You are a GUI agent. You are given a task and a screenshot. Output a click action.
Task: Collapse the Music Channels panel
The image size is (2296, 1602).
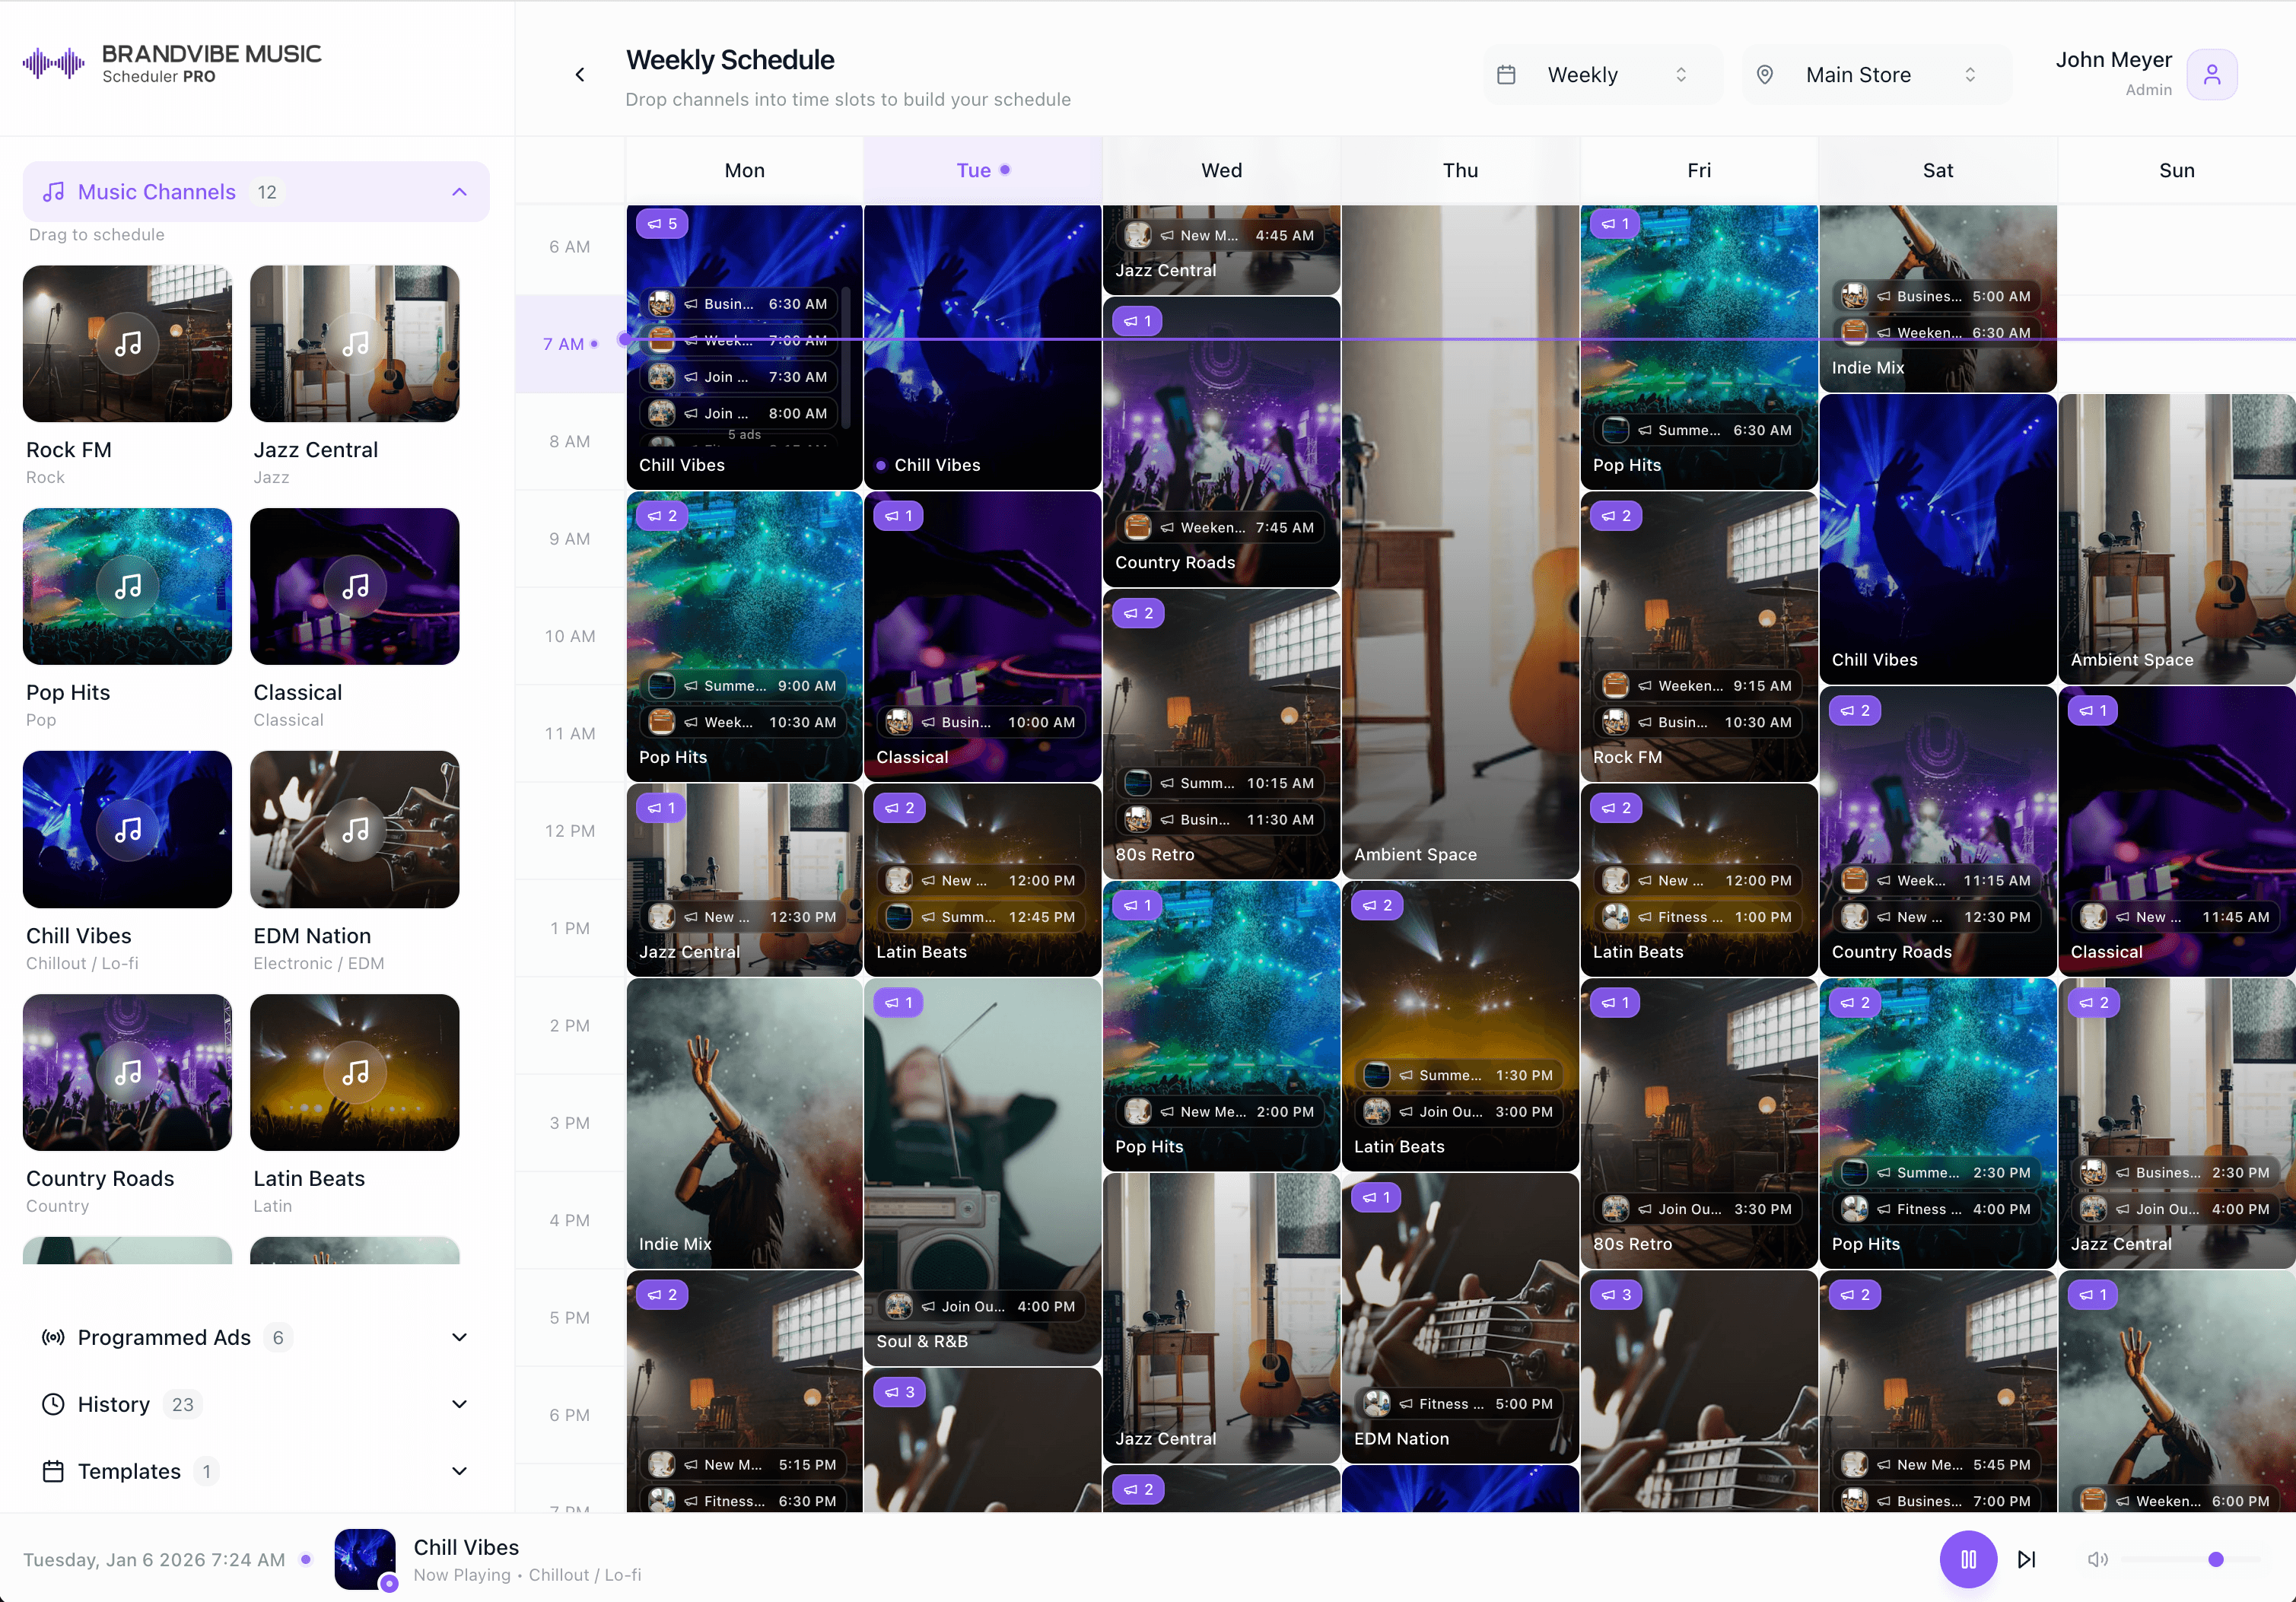click(x=459, y=191)
